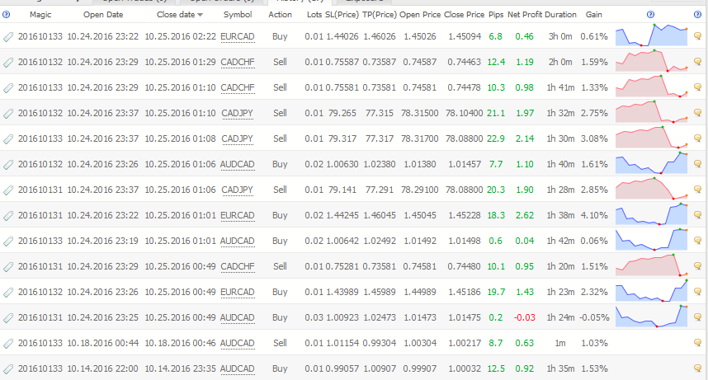Screen dimensions: 708x380
Task: Open the red chart thumbnail for 1.51% gain trade
Action: pos(651,265)
